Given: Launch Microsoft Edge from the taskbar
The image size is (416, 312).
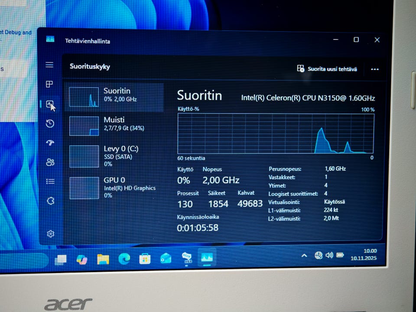Looking at the screenshot, I should (124, 259).
